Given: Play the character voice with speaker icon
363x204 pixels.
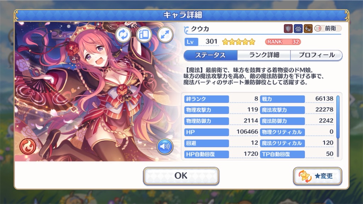Looking at the screenshot, I should (x=165, y=146).
